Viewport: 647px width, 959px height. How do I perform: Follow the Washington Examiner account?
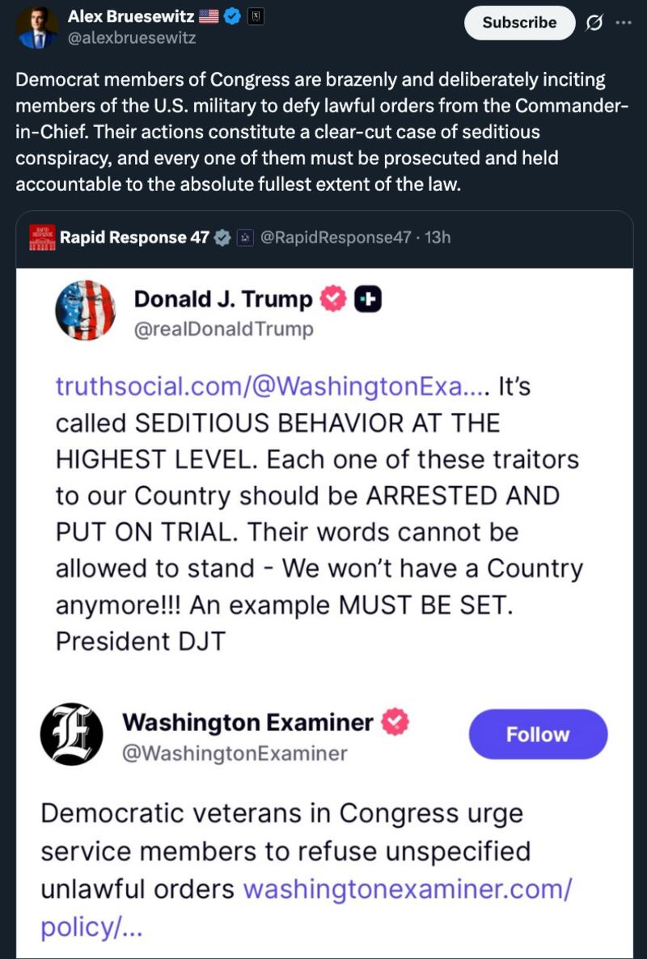537,734
